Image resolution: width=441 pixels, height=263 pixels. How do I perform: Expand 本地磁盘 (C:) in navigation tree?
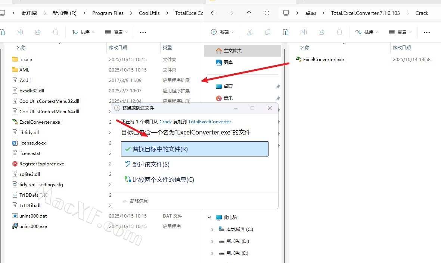(212, 229)
